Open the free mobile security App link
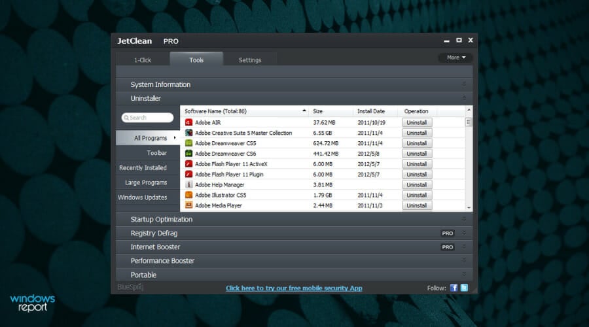The width and height of the screenshot is (589, 327). point(294,288)
